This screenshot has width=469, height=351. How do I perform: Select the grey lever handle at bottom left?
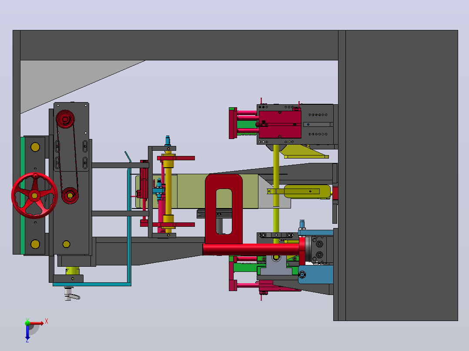click(71, 294)
